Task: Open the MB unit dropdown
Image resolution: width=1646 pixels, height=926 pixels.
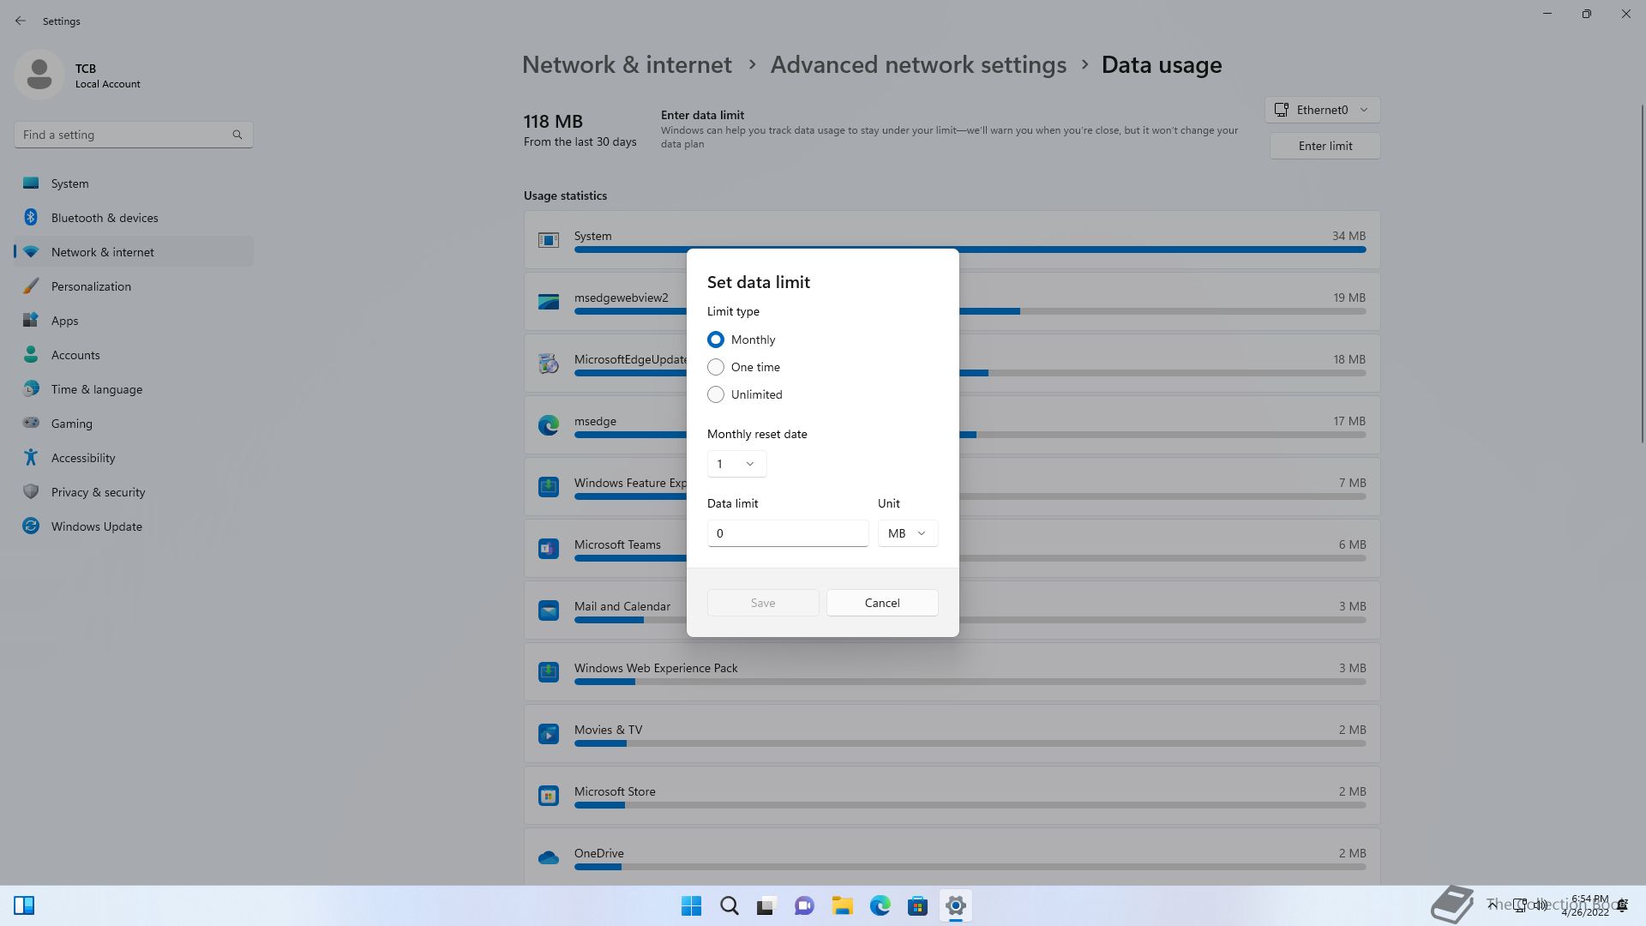Action: click(x=907, y=533)
